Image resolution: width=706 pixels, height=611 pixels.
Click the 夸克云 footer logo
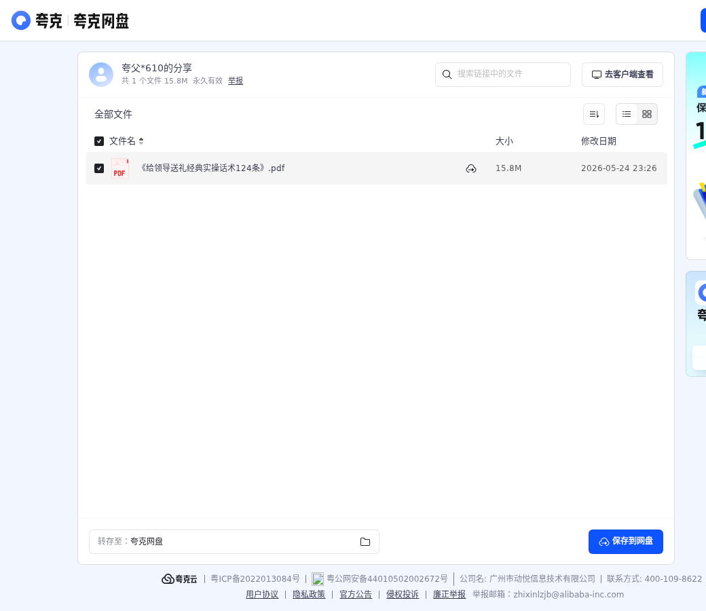point(179,579)
